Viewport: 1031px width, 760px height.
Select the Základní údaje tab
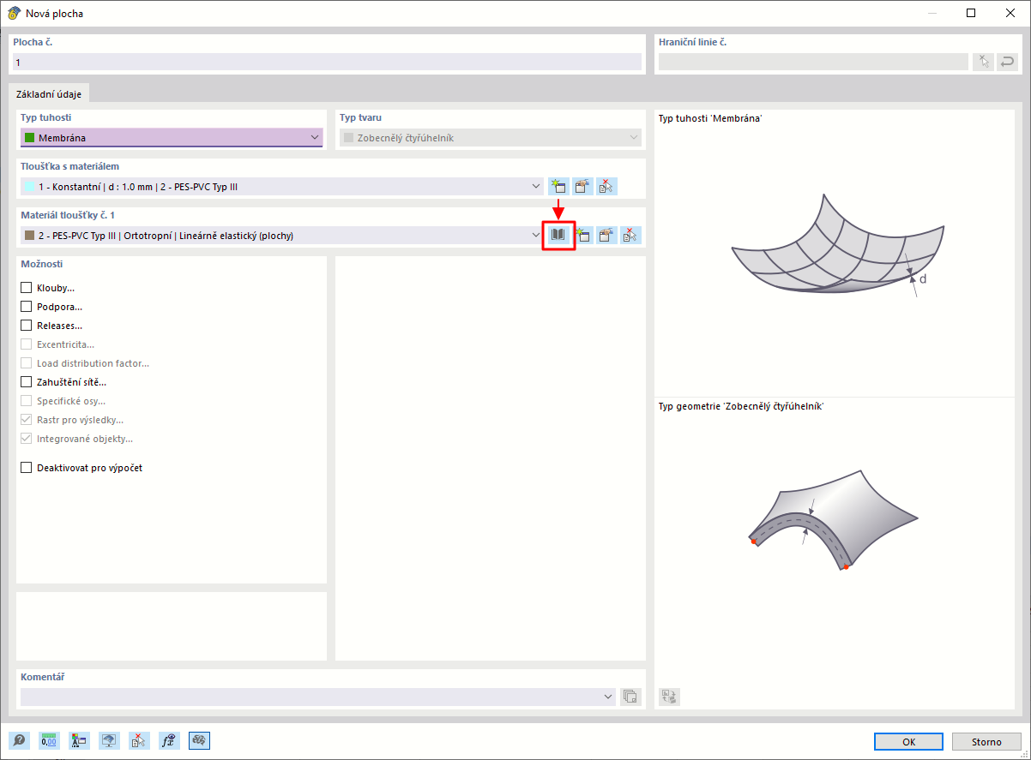pyautogui.click(x=49, y=94)
